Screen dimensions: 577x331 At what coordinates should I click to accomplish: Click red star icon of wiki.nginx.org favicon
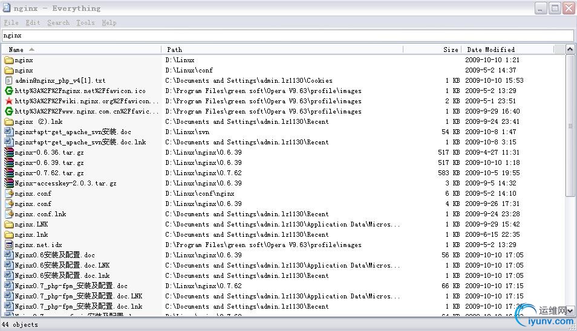[9, 101]
